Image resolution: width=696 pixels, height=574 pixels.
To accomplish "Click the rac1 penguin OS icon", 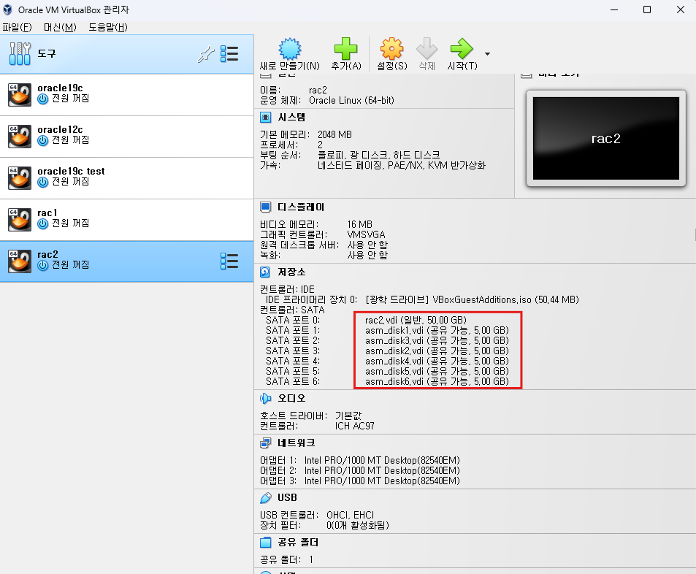I will [20, 220].
